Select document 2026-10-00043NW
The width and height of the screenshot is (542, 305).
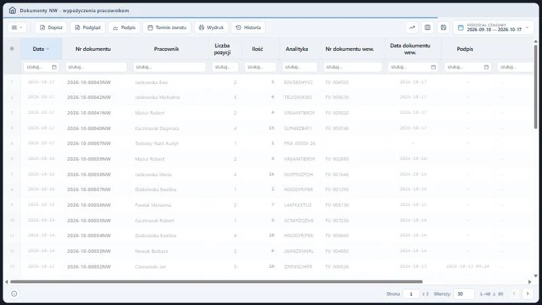tap(89, 82)
